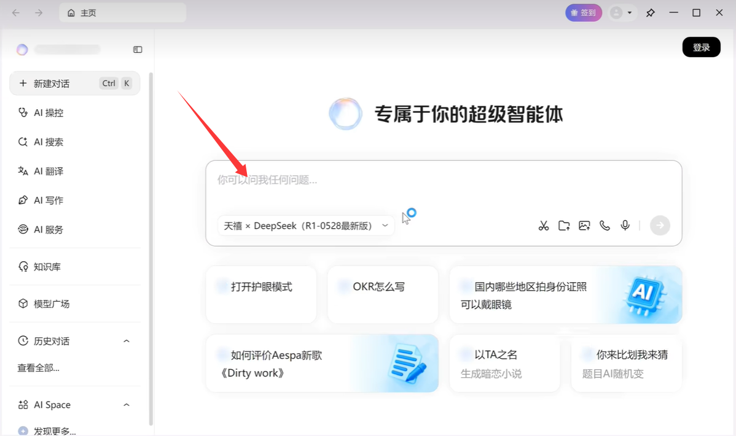The height and width of the screenshot is (436, 736).
Task: Pin the window with pushpin icon
Action: click(650, 13)
